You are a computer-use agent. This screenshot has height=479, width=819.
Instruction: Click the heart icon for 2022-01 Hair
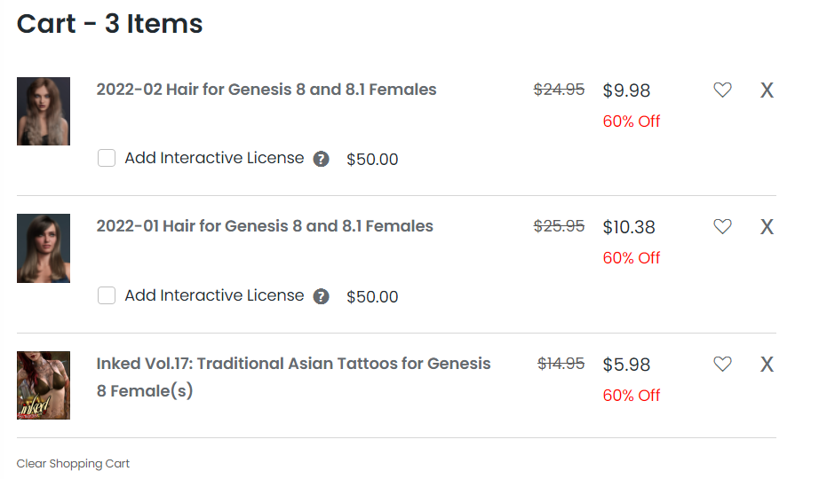tap(722, 227)
